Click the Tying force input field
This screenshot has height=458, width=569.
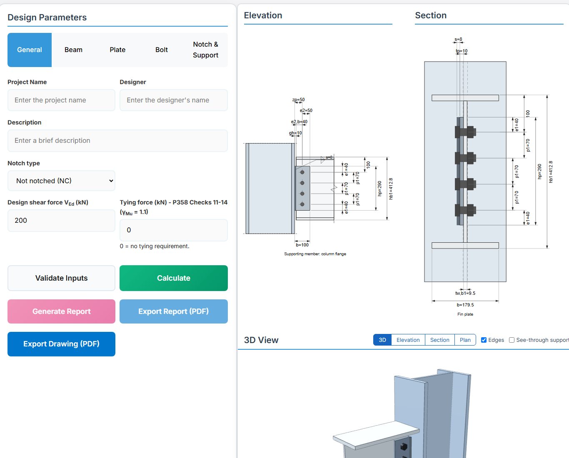pyautogui.click(x=174, y=230)
